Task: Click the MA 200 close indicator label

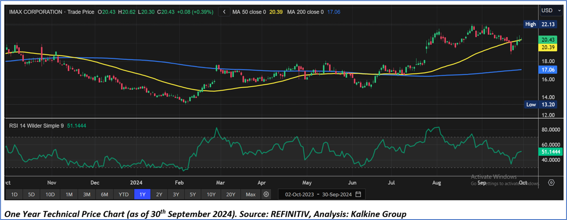Action: coord(305,12)
